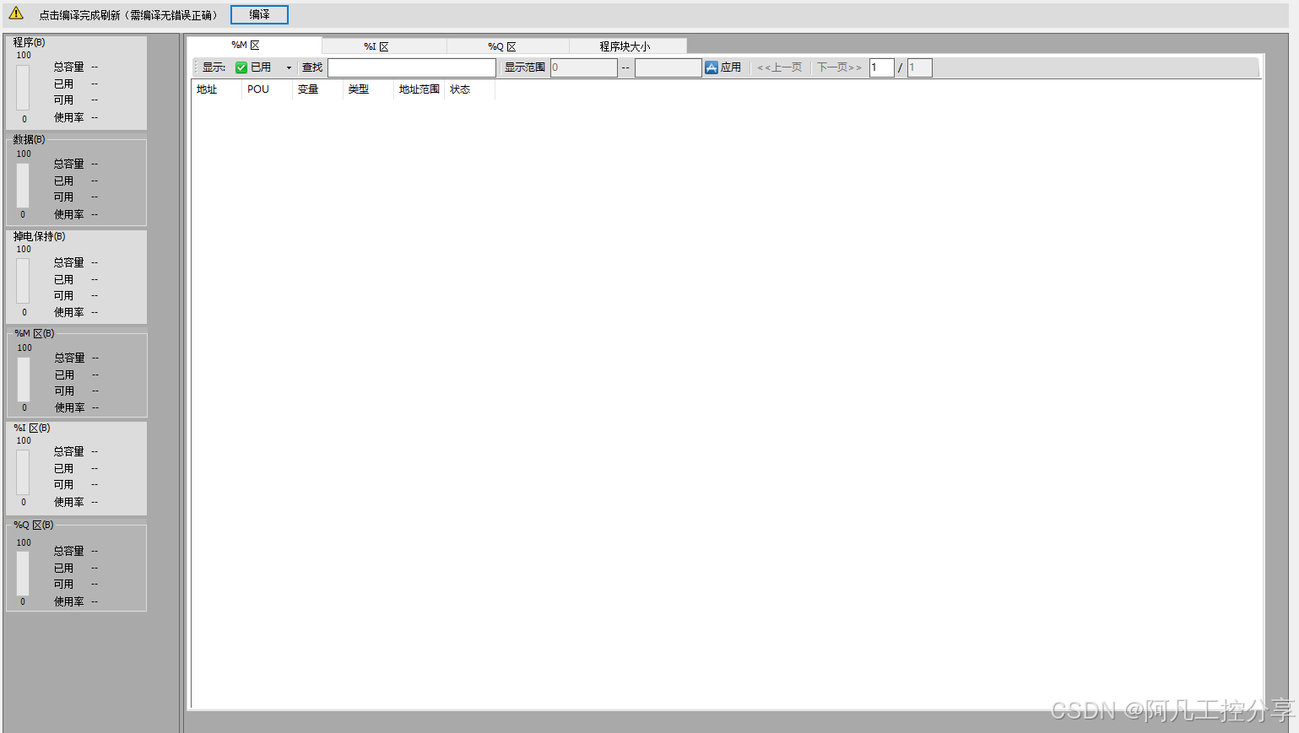
Task: Click the 程序(B) group label
Action: tap(29, 42)
